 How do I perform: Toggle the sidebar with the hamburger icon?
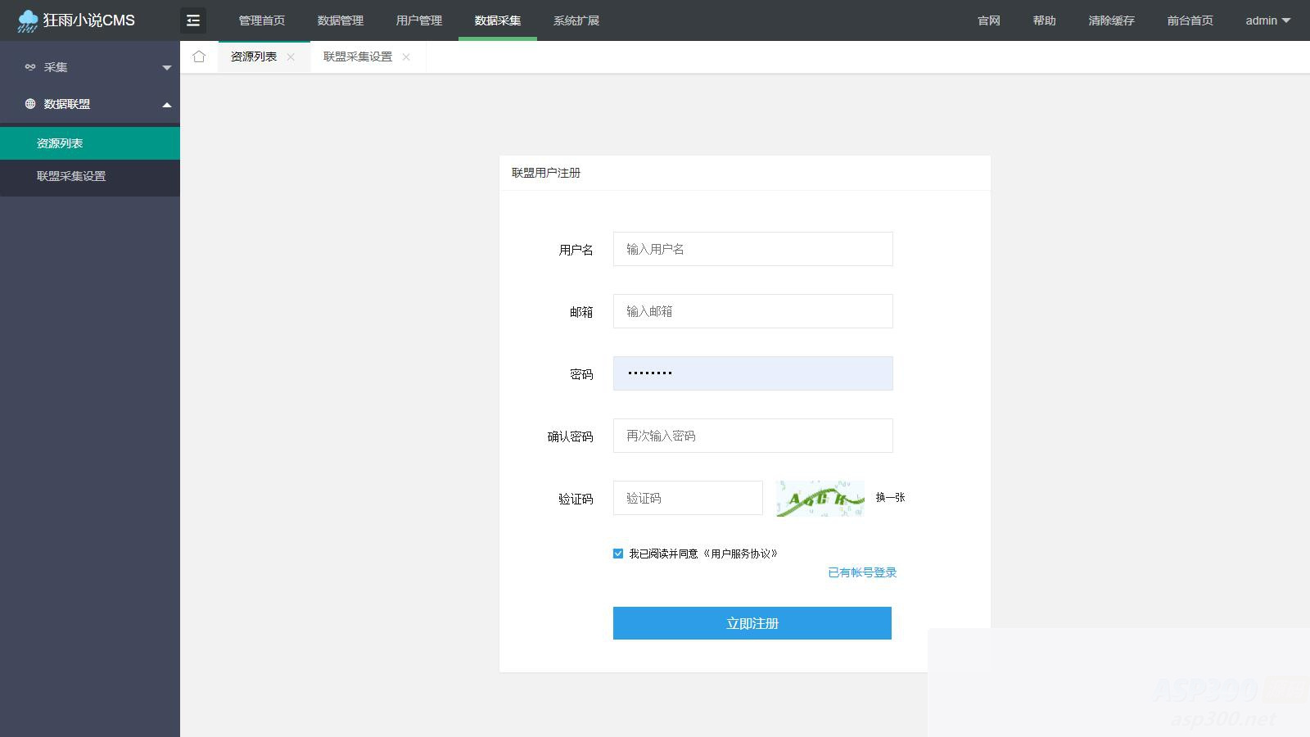click(x=193, y=20)
